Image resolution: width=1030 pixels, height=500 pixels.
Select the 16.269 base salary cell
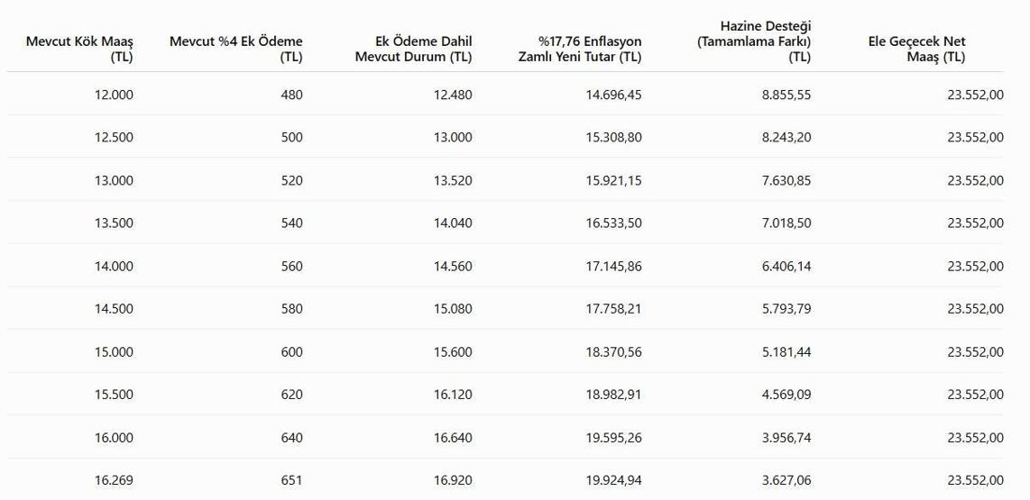pyautogui.click(x=114, y=480)
